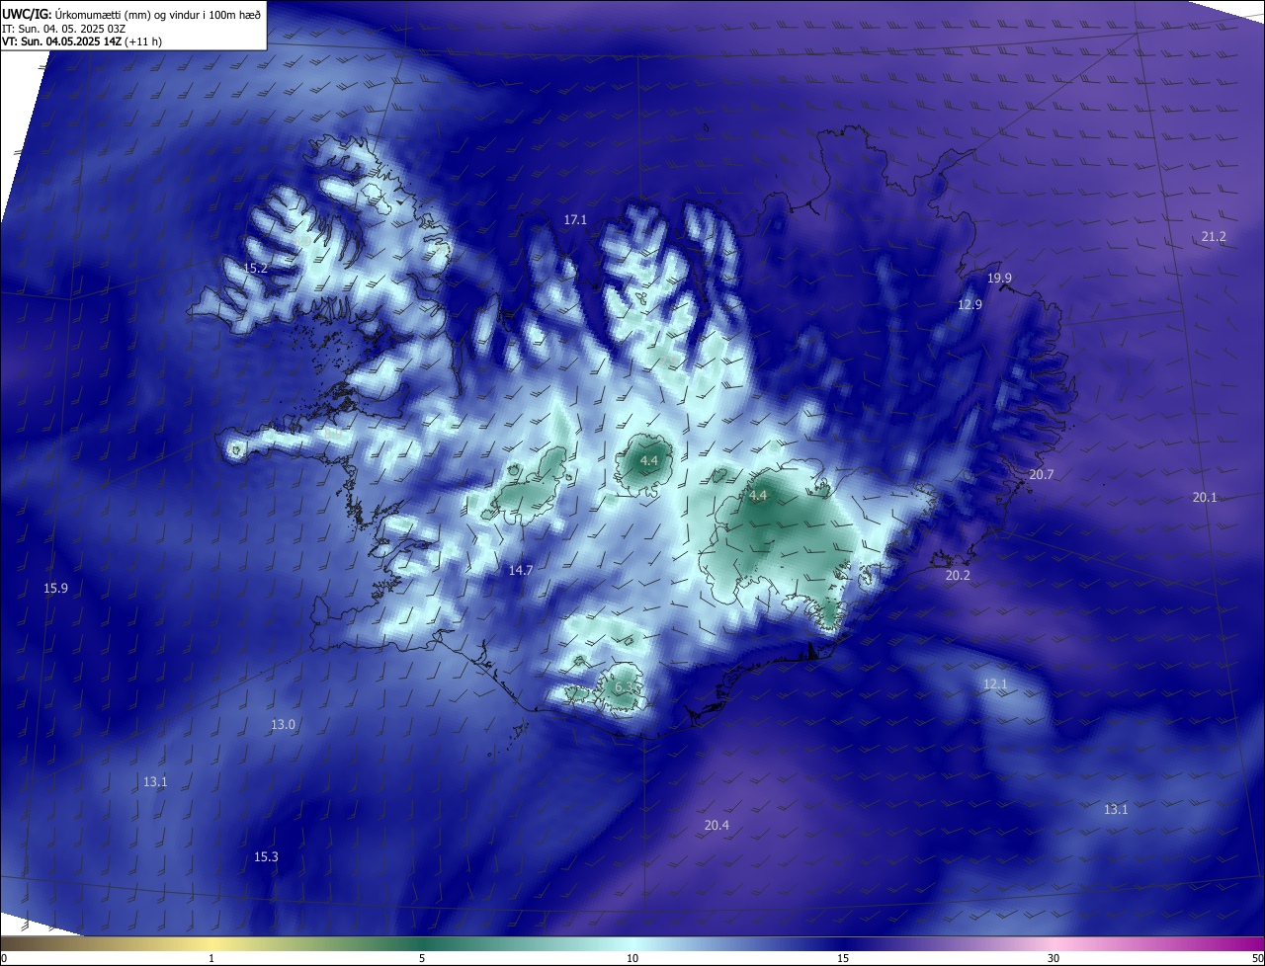This screenshot has height=966, width=1265.
Task: Click the 20.2 value label
Action: [958, 575]
